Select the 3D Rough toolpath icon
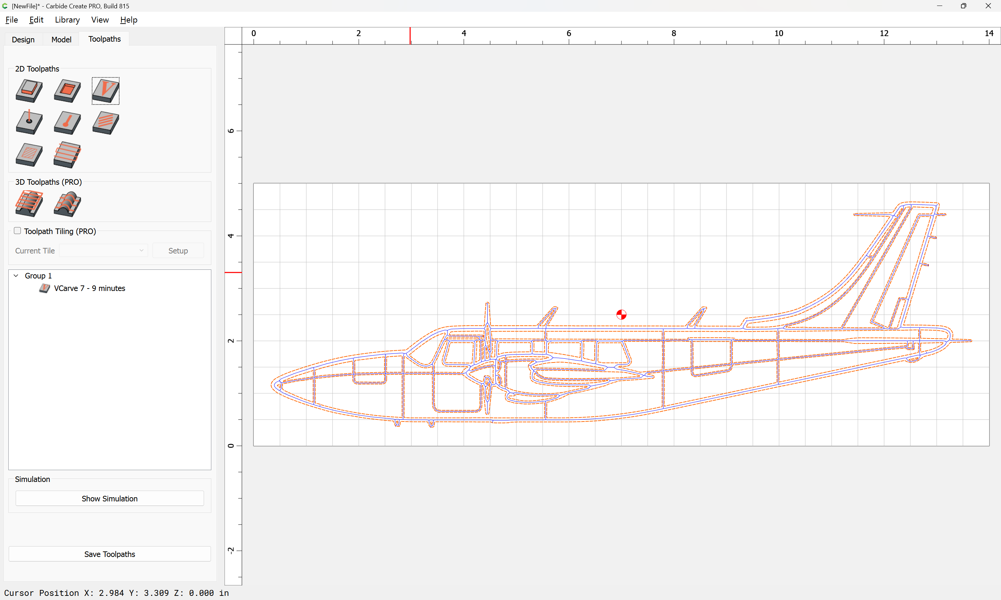 29,203
